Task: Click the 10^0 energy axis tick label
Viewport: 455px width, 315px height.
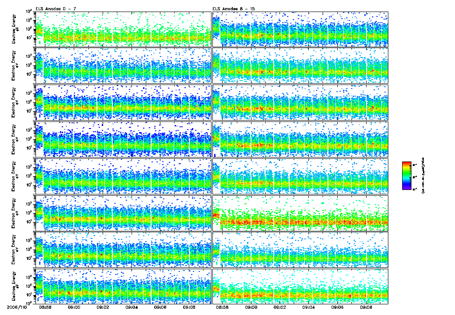Action: point(29,303)
